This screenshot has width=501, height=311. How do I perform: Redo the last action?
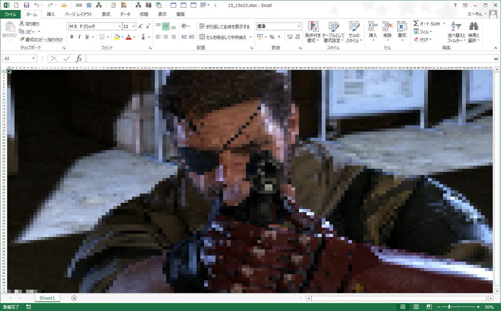point(50,5)
